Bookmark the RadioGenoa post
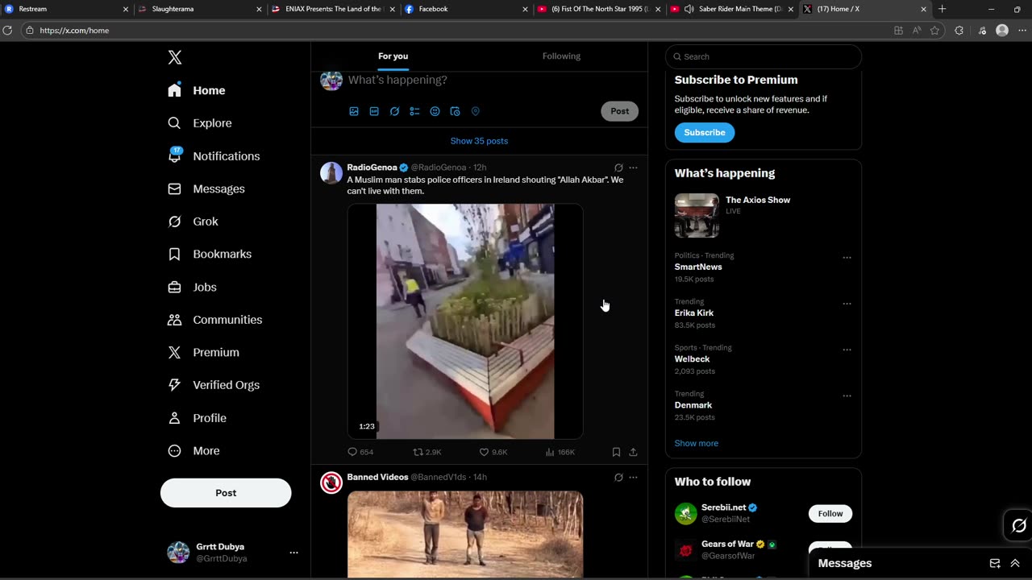 tap(616, 452)
